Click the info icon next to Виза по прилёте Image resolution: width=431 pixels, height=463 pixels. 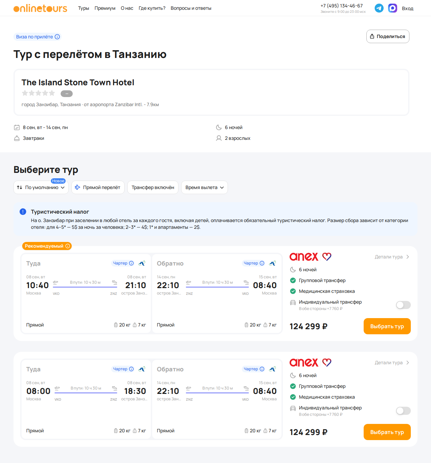tap(57, 37)
